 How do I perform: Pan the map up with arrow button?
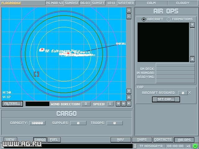[129, 91]
